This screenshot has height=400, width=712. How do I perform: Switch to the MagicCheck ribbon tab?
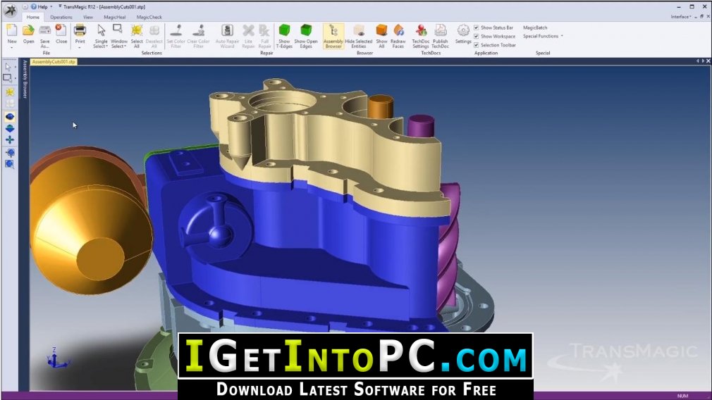click(149, 17)
